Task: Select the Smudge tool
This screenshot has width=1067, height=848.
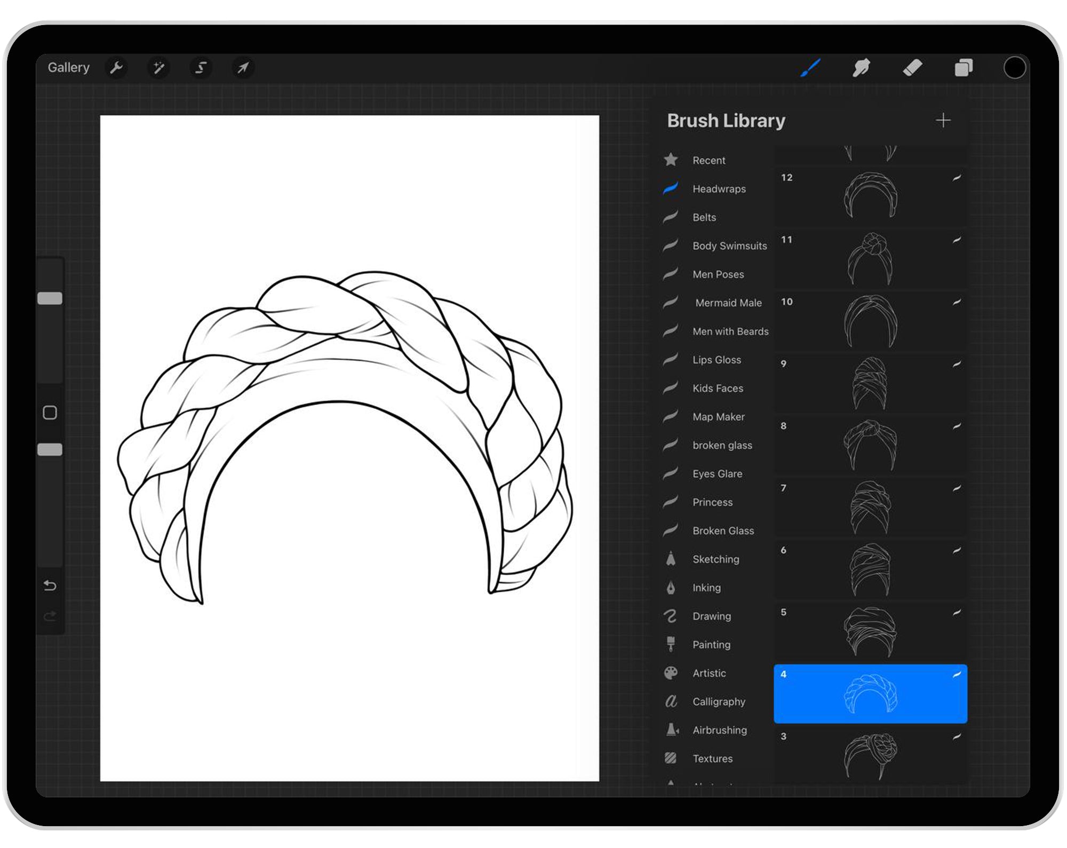Action: (x=861, y=68)
